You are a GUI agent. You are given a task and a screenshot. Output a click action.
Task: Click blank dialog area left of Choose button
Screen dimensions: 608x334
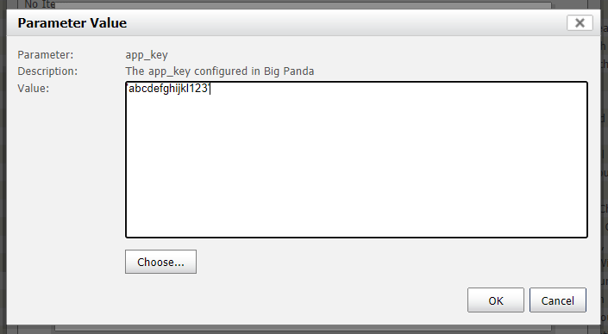(x=66, y=262)
